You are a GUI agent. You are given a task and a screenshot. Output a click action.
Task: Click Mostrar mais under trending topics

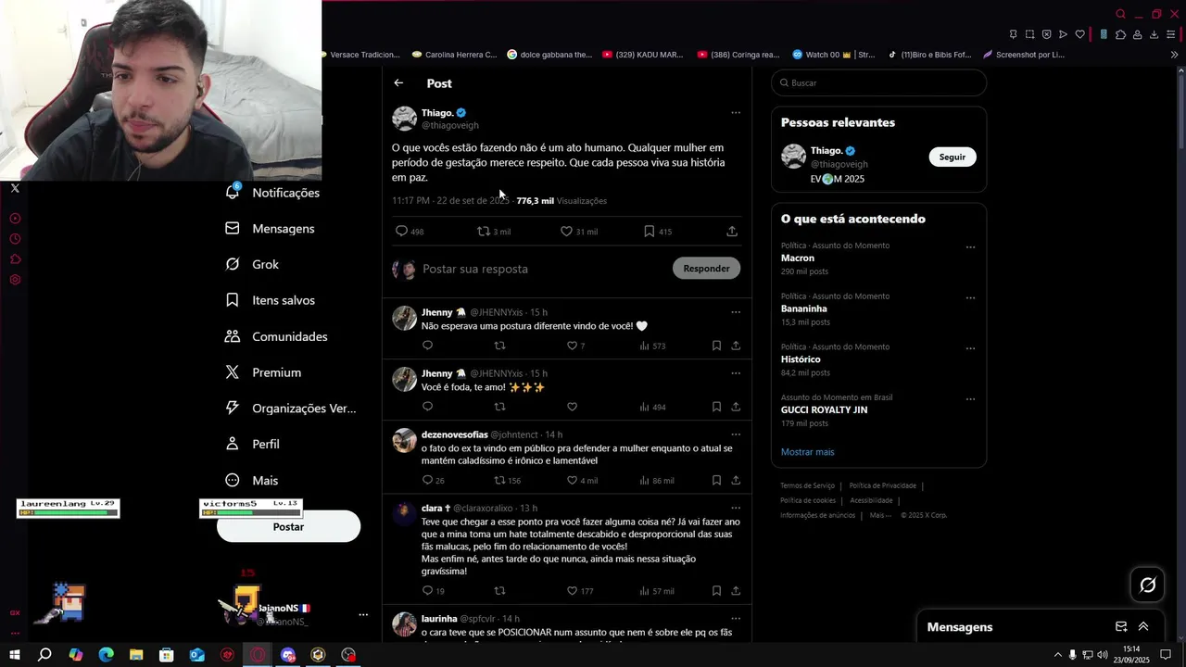tap(807, 452)
